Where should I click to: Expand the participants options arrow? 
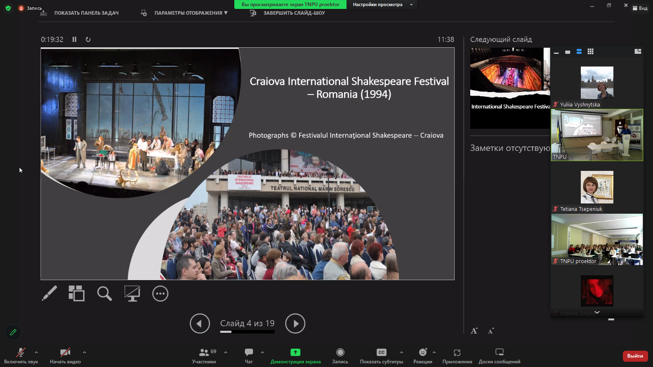click(x=226, y=352)
